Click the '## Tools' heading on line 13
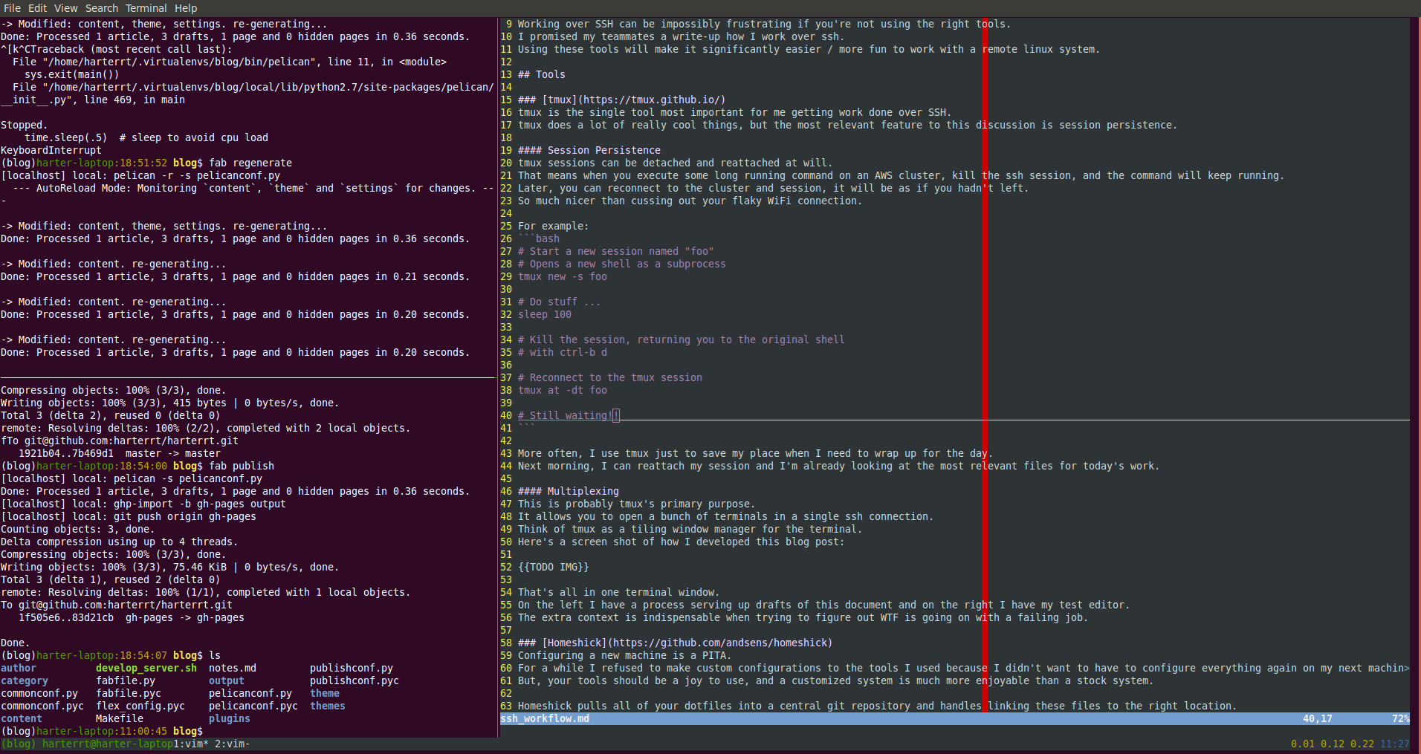Viewport: 1421px width, 754px height. [x=542, y=74]
